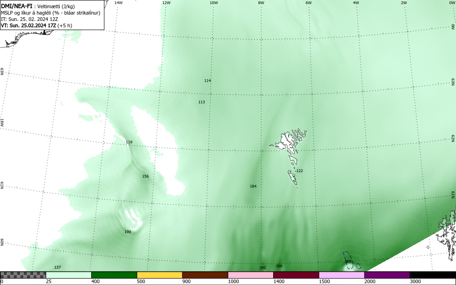Click the legend value 400
The width and height of the screenshot is (456, 285).
point(95,281)
